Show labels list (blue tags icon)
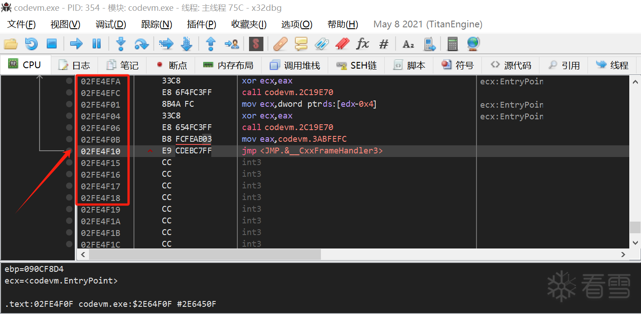Viewport: 641px width, 314px height. coord(321,44)
